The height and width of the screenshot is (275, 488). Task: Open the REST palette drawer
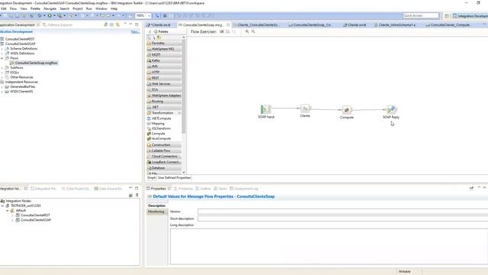pyautogui.click(x=164, y=78)
